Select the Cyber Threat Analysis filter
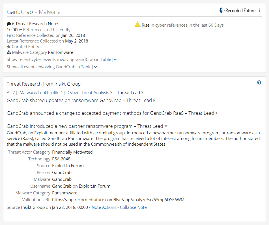The image size is (269, 225). click(90, 92)
